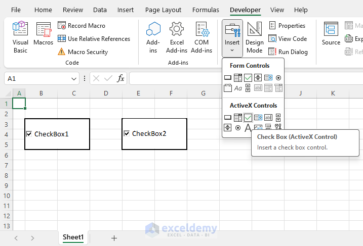Insert a Form Controls Combo Box
Image resolution: width=363 pixels, height=246 pixels.
238,78
